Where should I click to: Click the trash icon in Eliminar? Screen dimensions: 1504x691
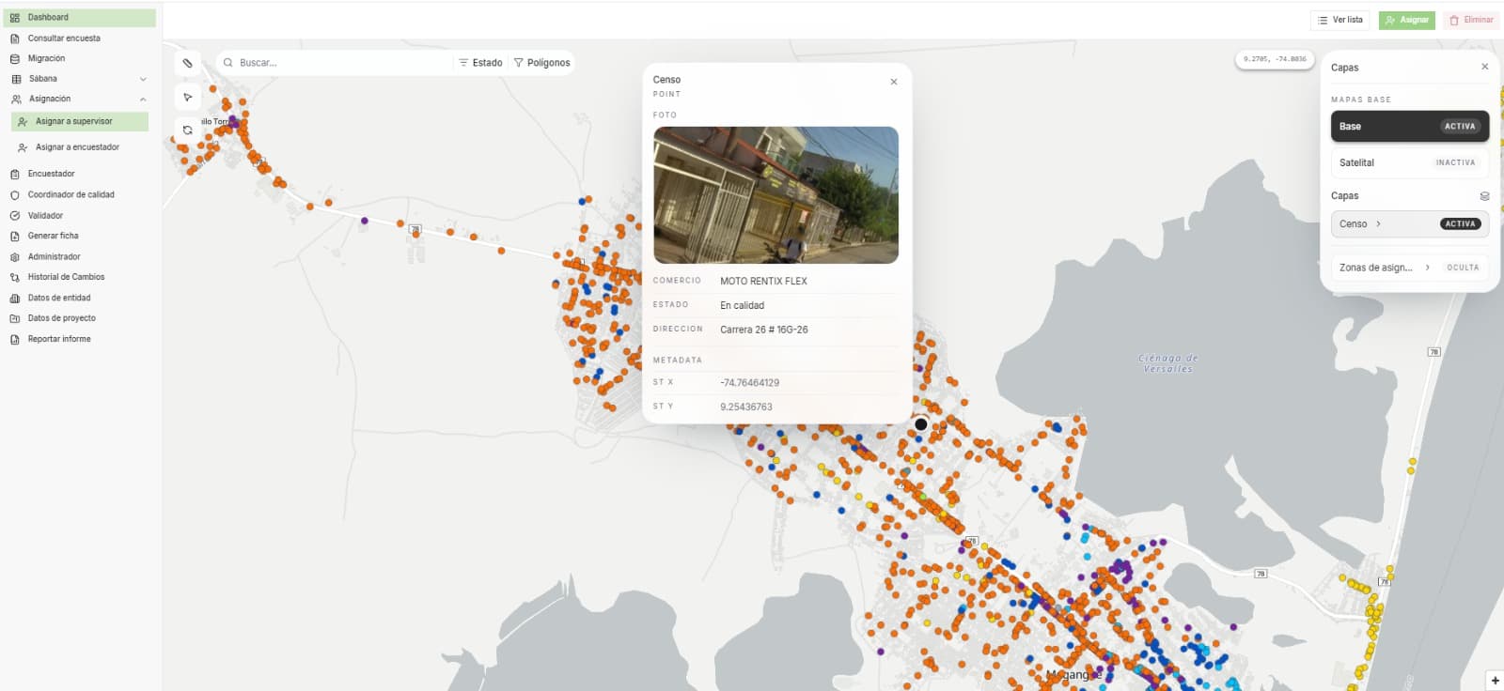click(1454, 20)
